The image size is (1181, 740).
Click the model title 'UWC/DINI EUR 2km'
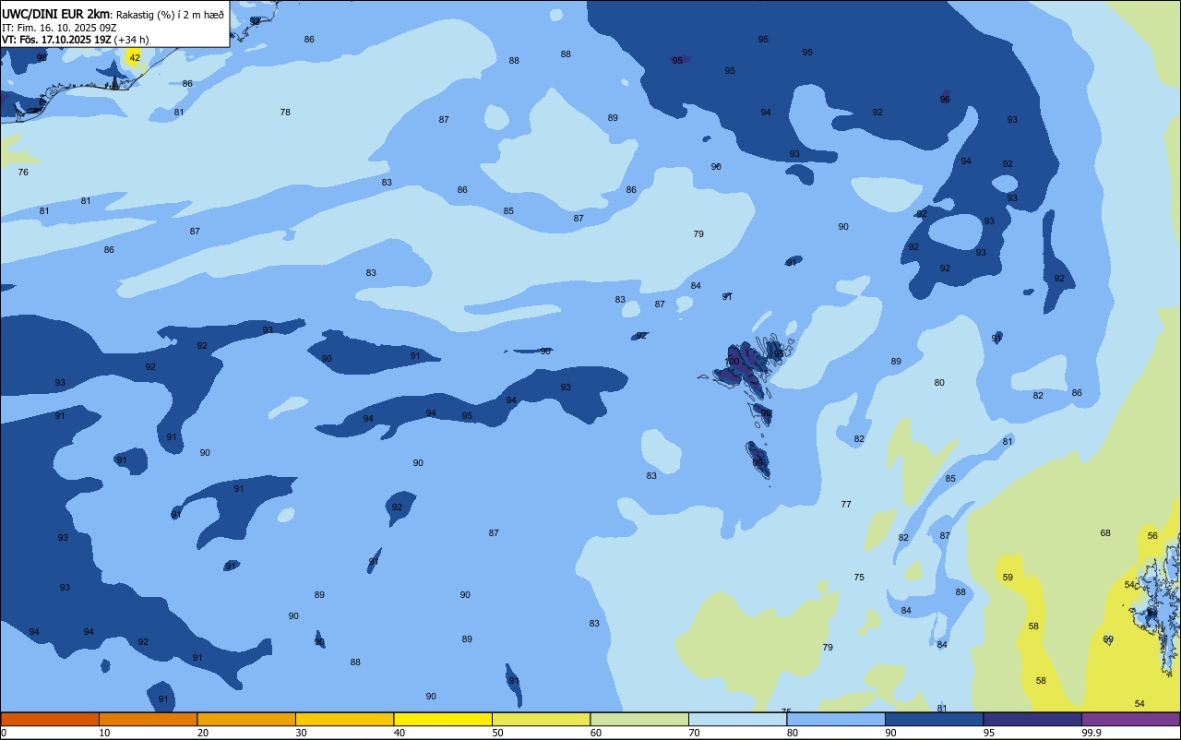click(x=55, y=14)
